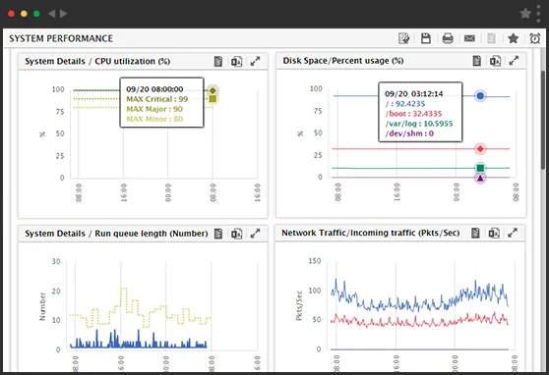The image size is (549, 375).
Task: Select the red diamond marker on /boot line
Action: (480, 149)
